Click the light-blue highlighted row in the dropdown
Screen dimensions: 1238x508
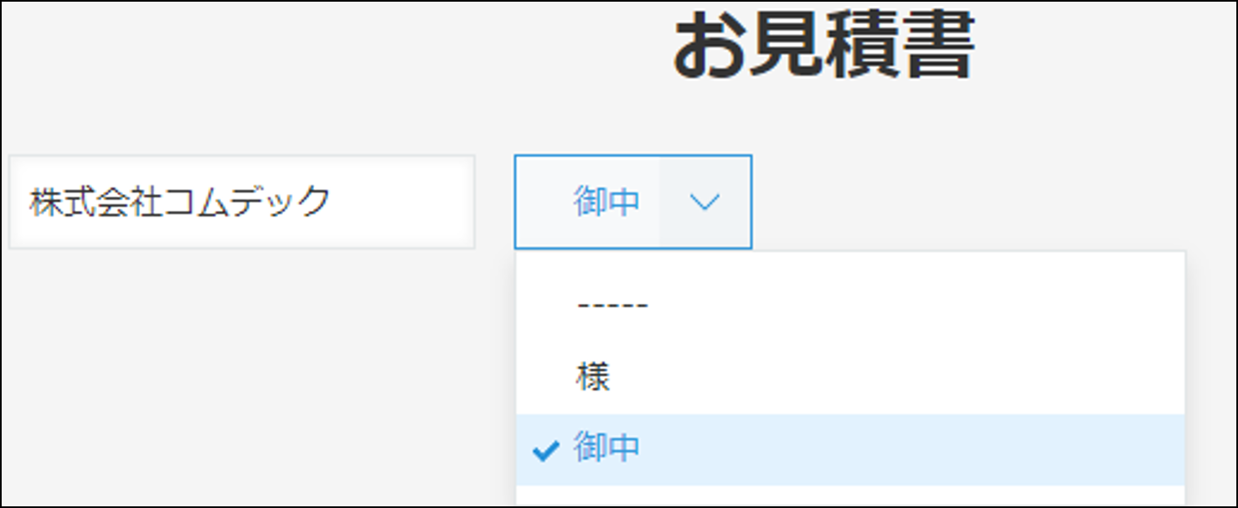point(850,449)
